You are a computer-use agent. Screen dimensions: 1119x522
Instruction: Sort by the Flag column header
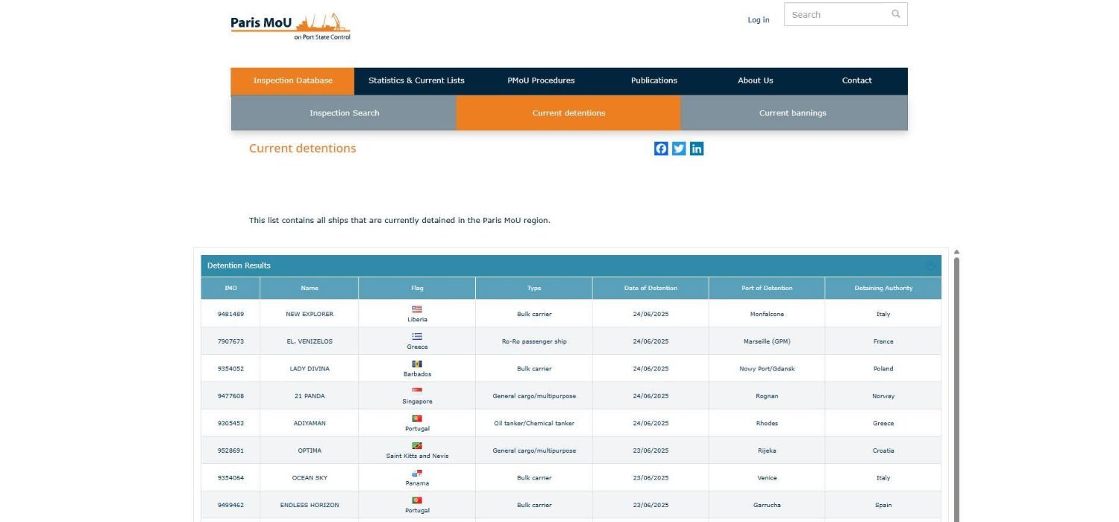(417, 288)
